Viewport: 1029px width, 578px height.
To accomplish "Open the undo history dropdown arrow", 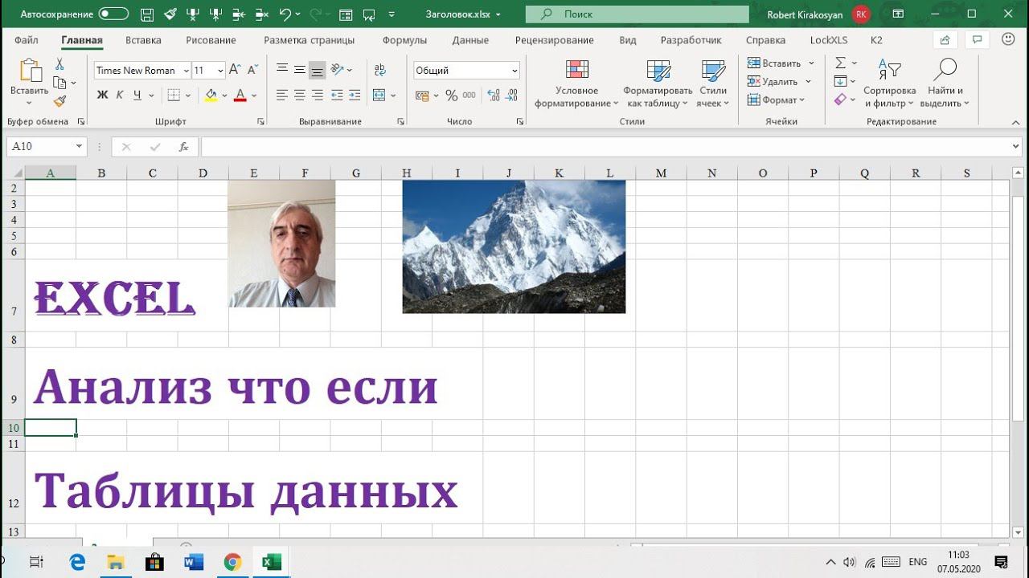I will pos(299,14).
